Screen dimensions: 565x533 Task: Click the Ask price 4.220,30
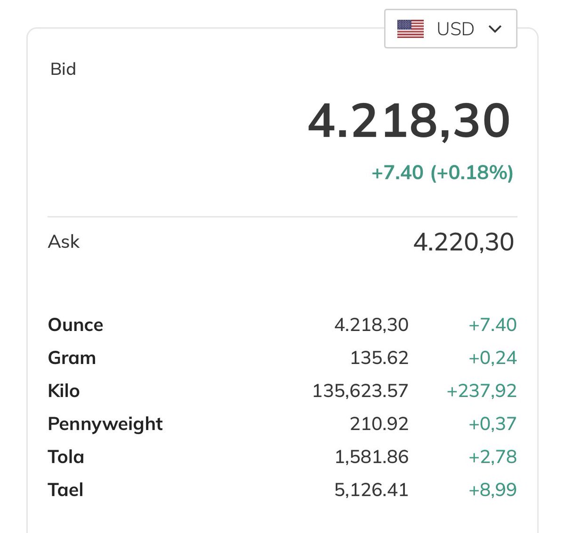464,242
